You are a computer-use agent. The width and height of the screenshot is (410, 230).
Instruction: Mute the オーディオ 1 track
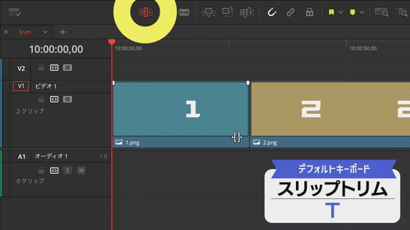pyautogui.click(x=81, y=171)
